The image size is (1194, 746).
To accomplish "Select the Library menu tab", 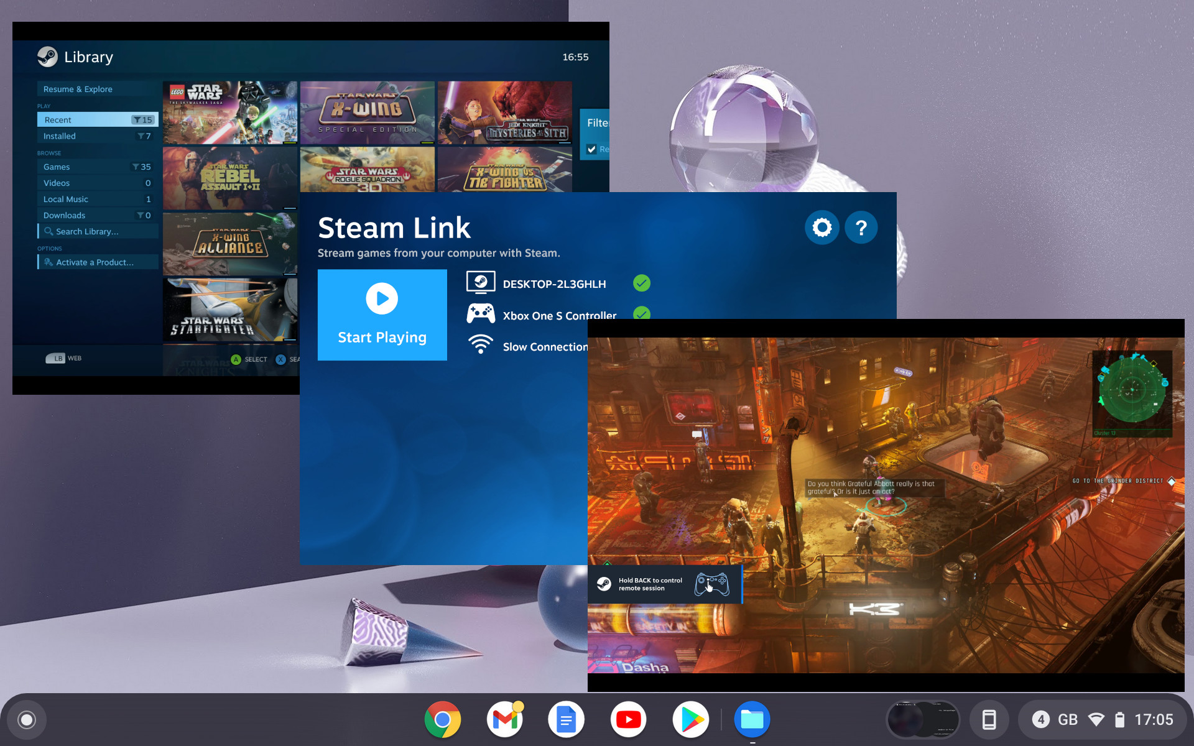I will point(88,57).
